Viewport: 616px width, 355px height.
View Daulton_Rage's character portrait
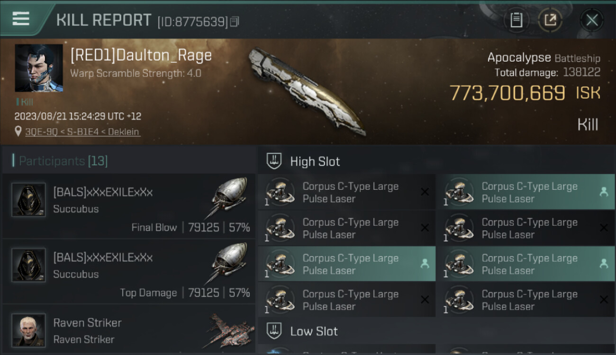coord(39,68)
